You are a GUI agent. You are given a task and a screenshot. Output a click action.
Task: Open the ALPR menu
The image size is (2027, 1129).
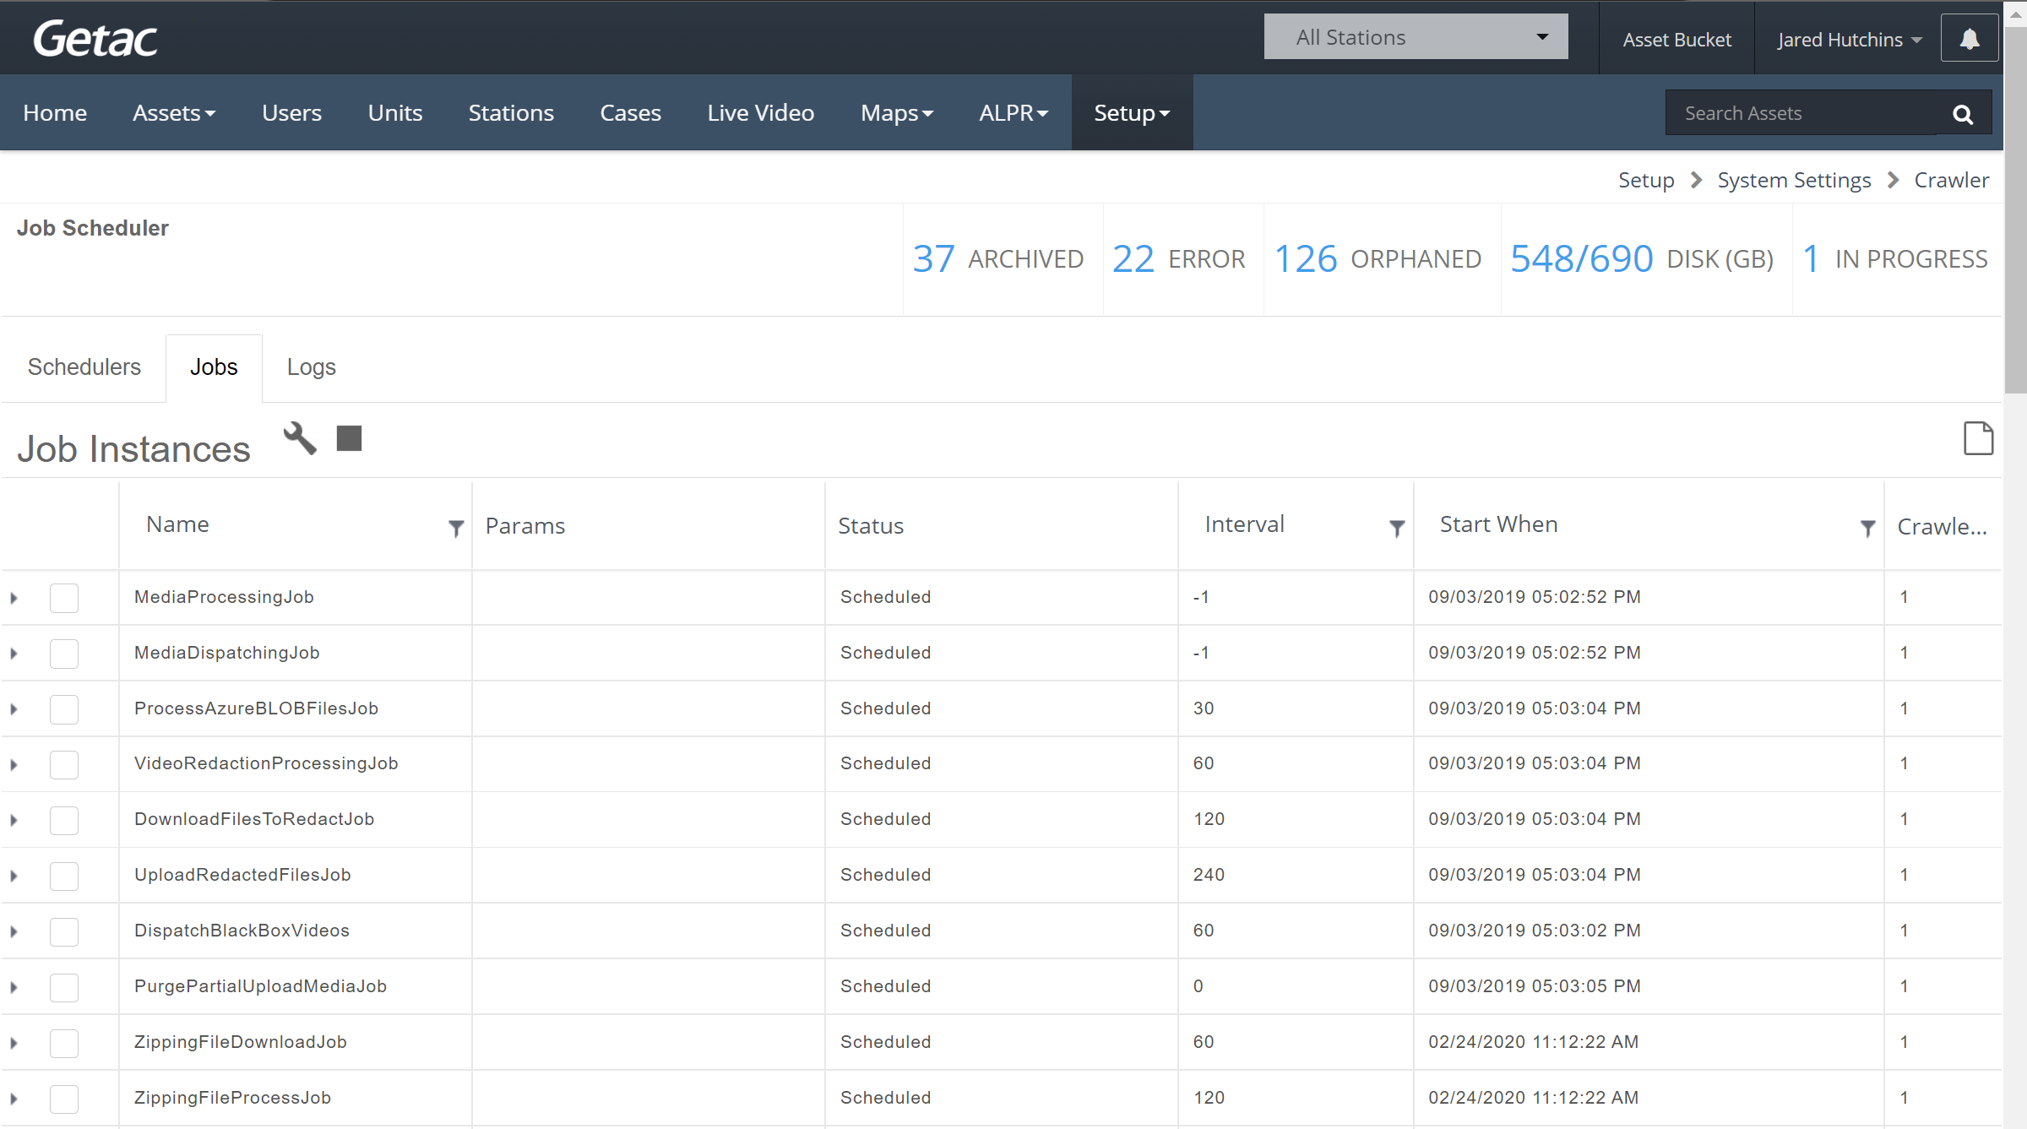click(1013, 113)
